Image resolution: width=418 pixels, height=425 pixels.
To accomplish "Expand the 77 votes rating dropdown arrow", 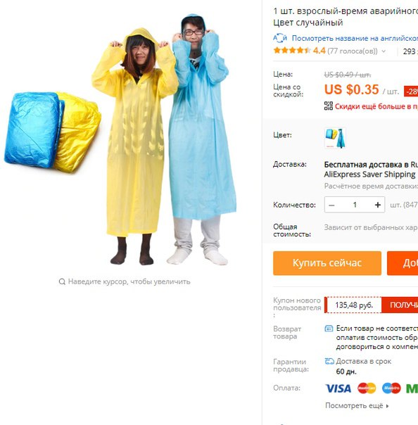I will (384, 51).
